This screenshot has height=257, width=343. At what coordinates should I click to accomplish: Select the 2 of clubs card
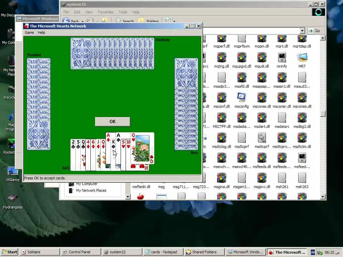point(73,155)
